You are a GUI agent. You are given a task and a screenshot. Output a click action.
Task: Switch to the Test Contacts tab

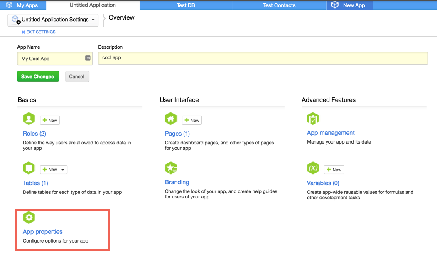[279, 5]
